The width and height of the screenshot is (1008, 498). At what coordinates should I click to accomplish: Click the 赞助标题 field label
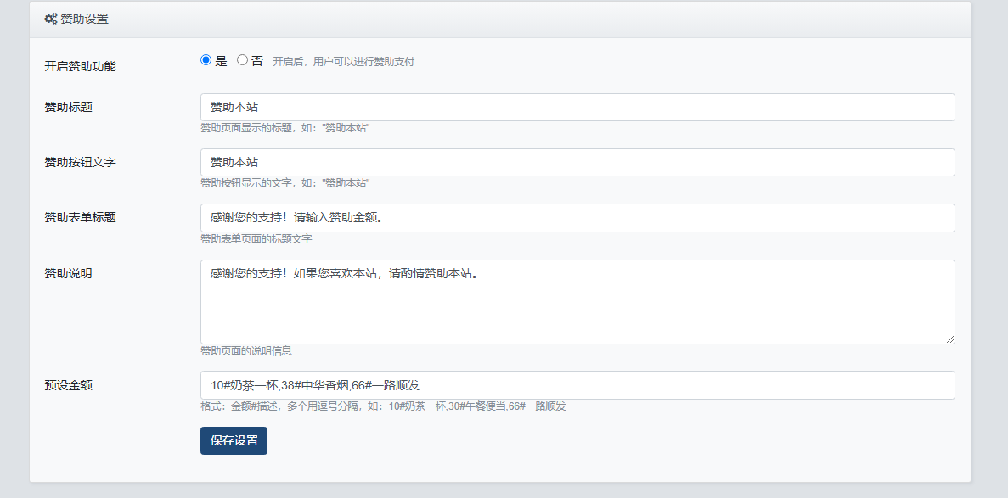68,107
